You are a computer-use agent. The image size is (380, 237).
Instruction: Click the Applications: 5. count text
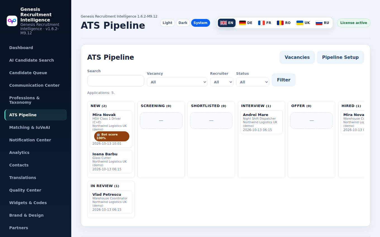tap(101, 93)
